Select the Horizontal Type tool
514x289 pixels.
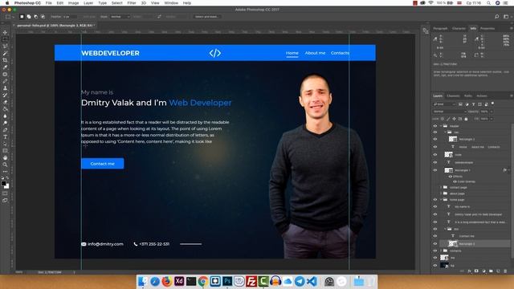(5, 137)
